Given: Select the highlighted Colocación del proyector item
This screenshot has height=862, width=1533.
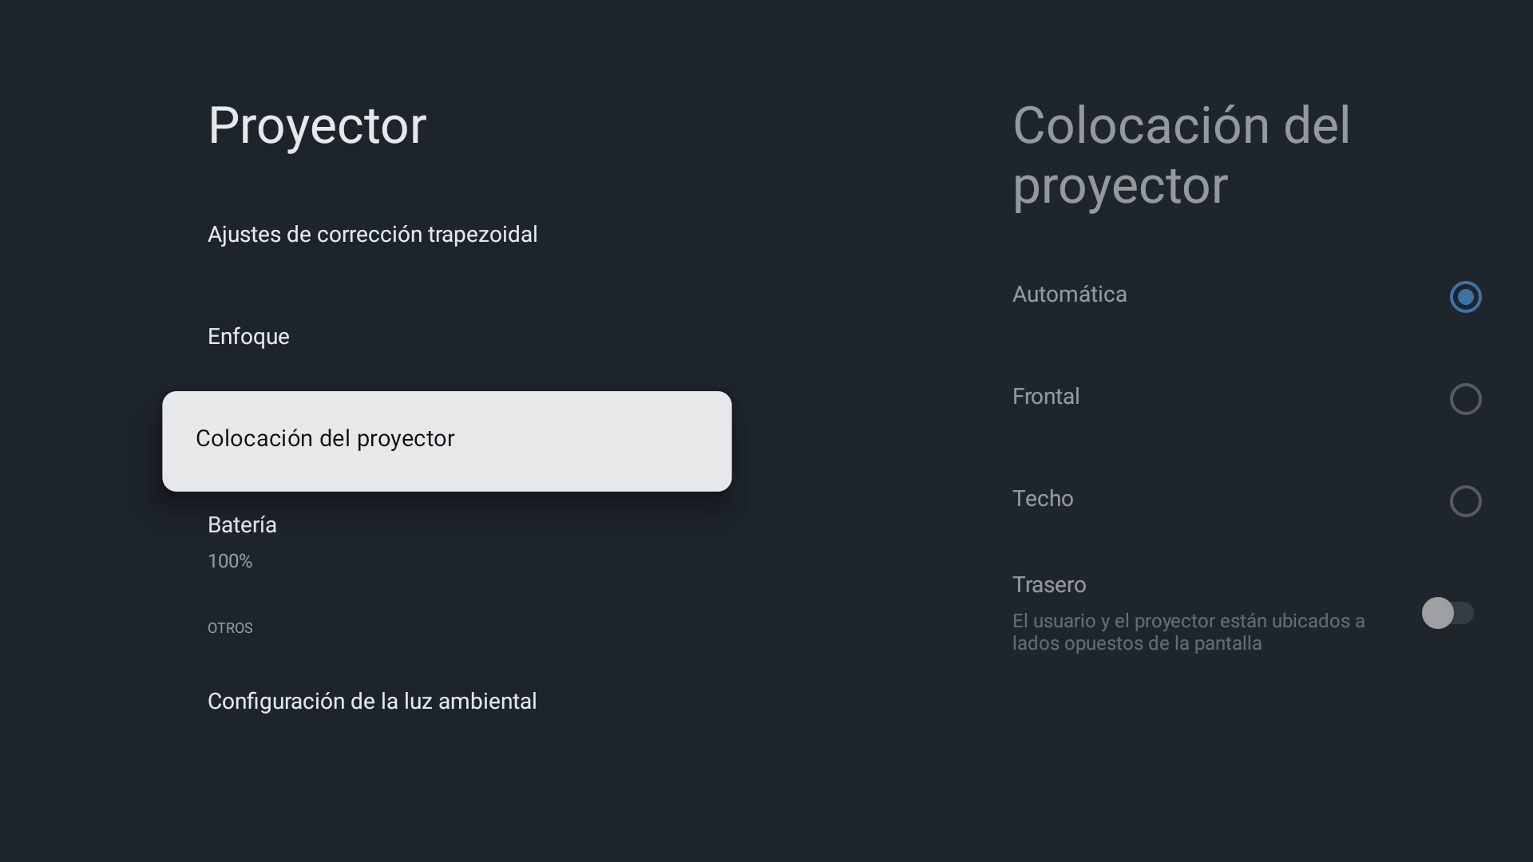Looking at the screenshot, I should [x=446, y=441].
